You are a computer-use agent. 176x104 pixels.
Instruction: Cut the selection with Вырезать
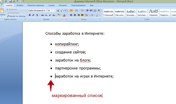[x=12, y=9]
